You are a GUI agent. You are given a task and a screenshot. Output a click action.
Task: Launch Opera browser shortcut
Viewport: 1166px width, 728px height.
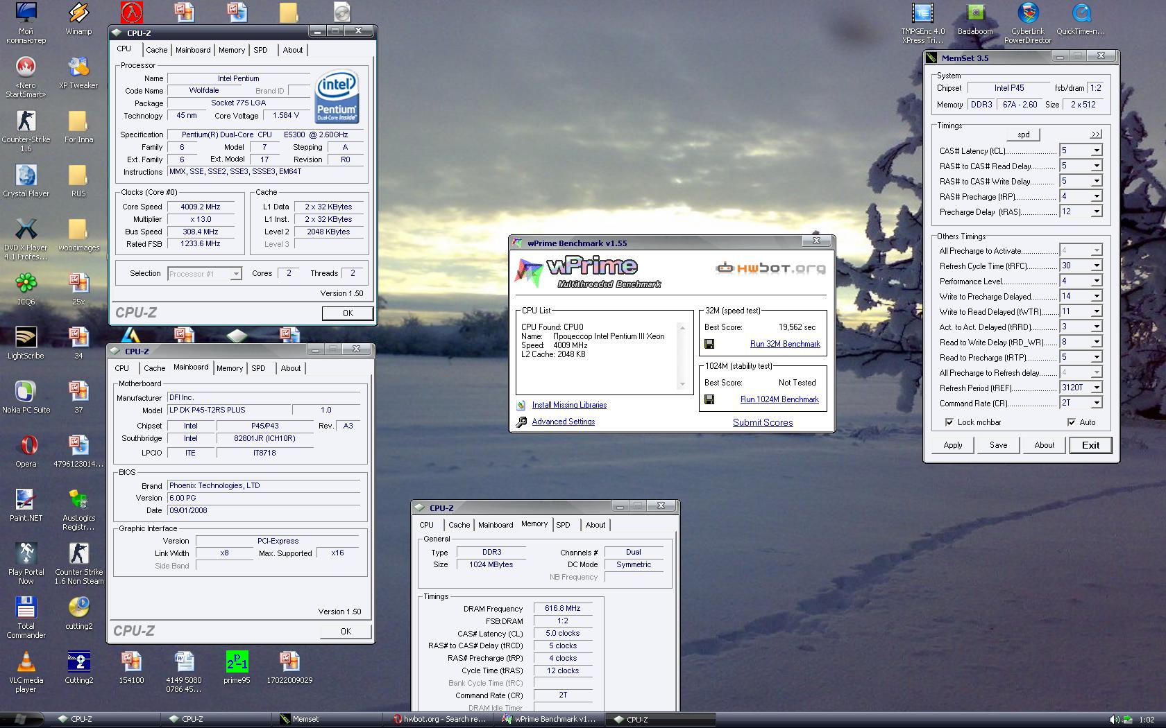pyautogui.click(x=26, y=451)
